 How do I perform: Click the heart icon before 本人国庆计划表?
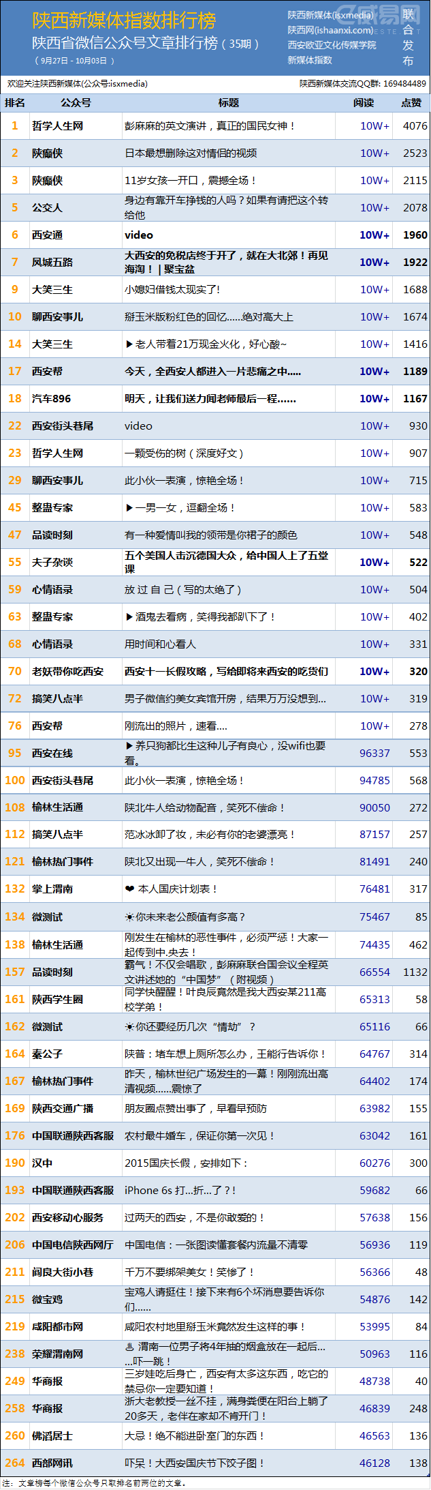tap(129, 889)
